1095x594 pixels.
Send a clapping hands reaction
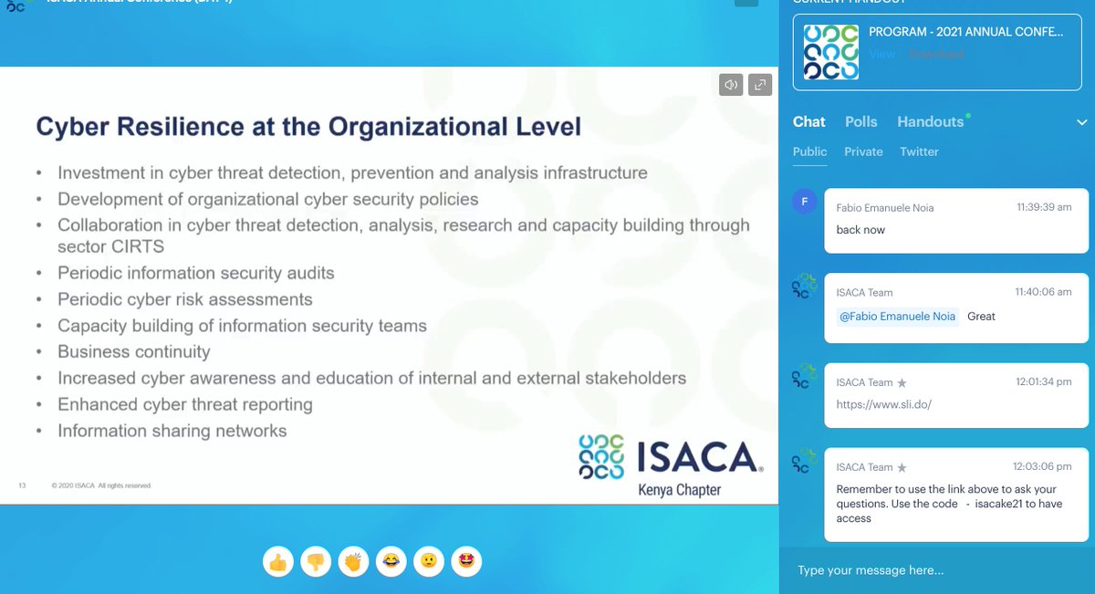(353, 561)
